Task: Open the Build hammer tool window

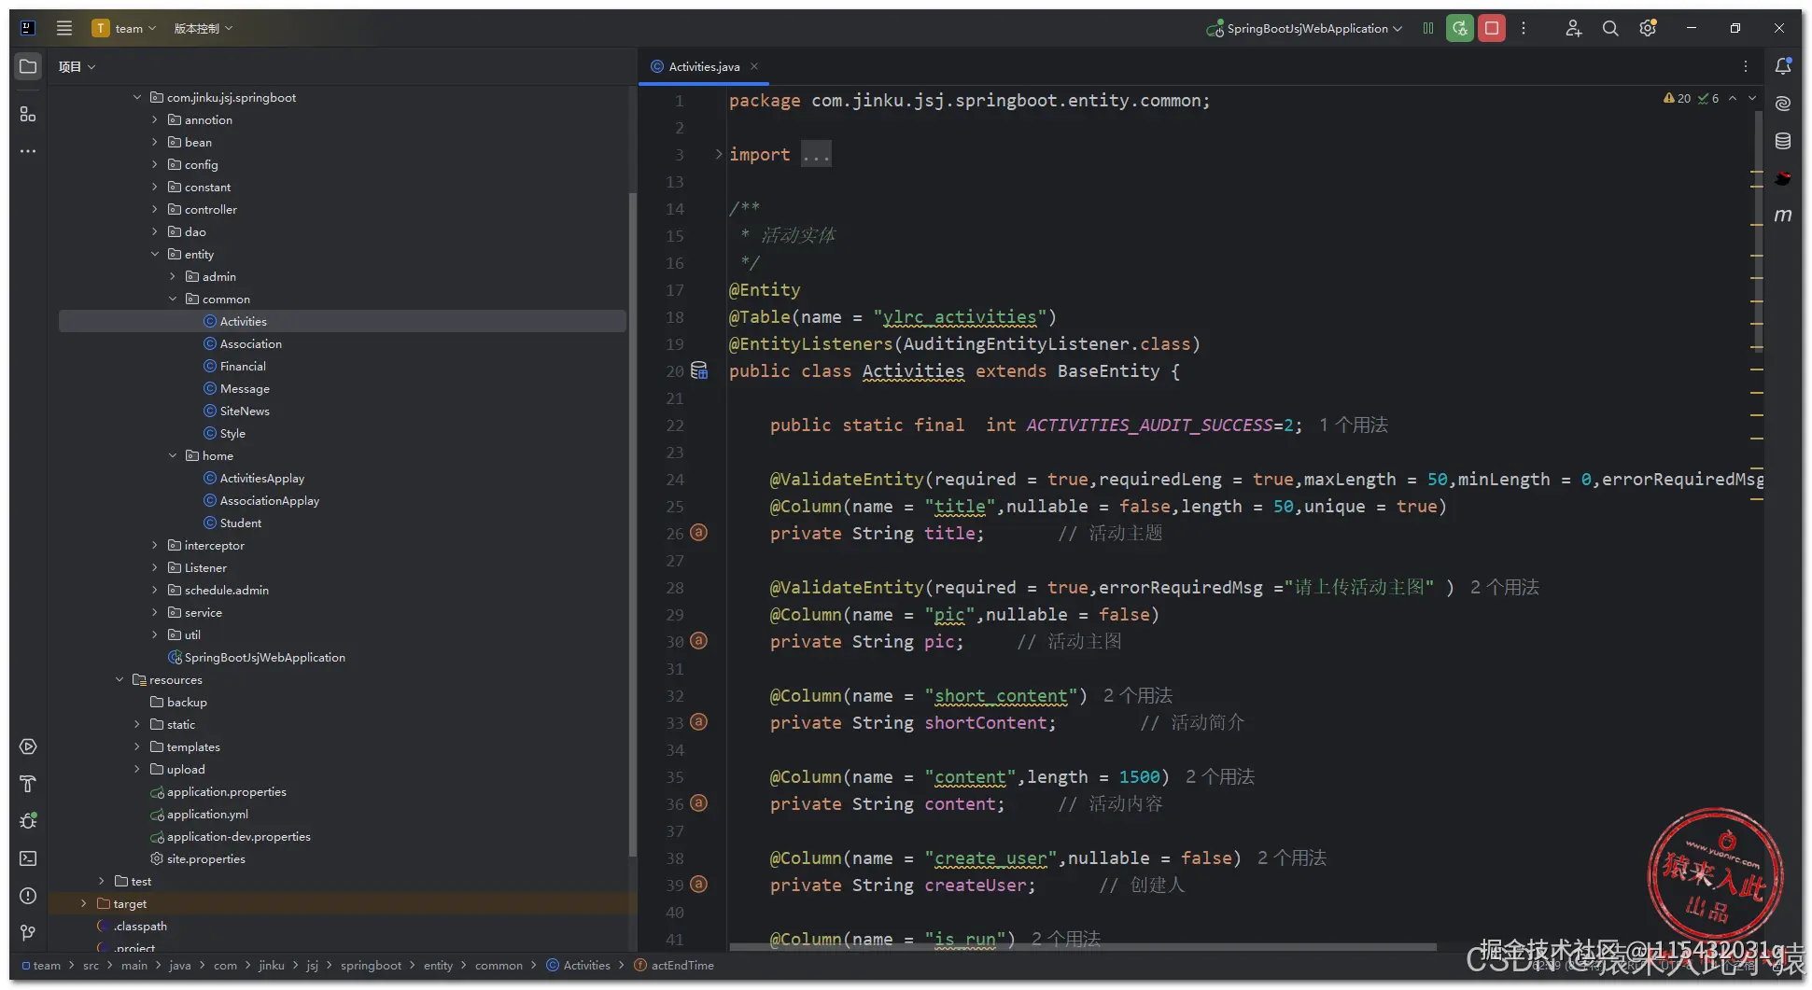Action: click(28, 784)
